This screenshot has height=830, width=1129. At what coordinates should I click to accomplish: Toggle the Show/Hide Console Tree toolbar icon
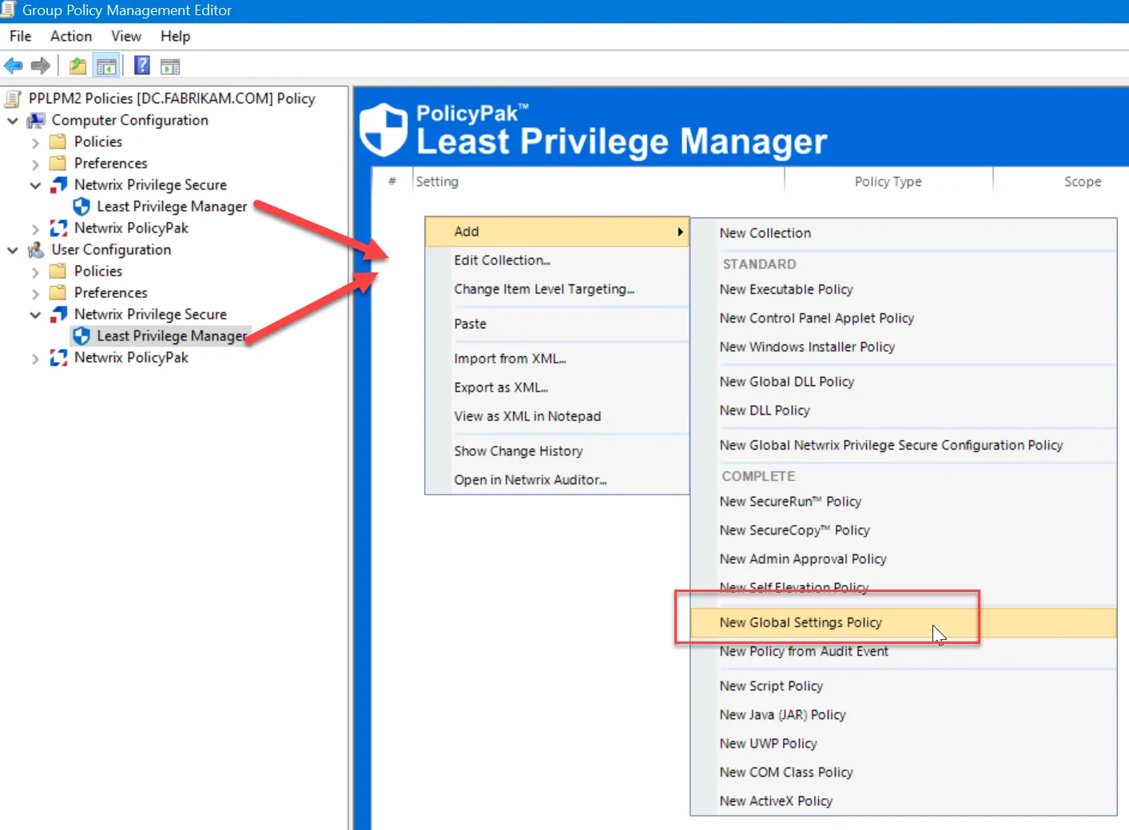(x=106, y=65)
